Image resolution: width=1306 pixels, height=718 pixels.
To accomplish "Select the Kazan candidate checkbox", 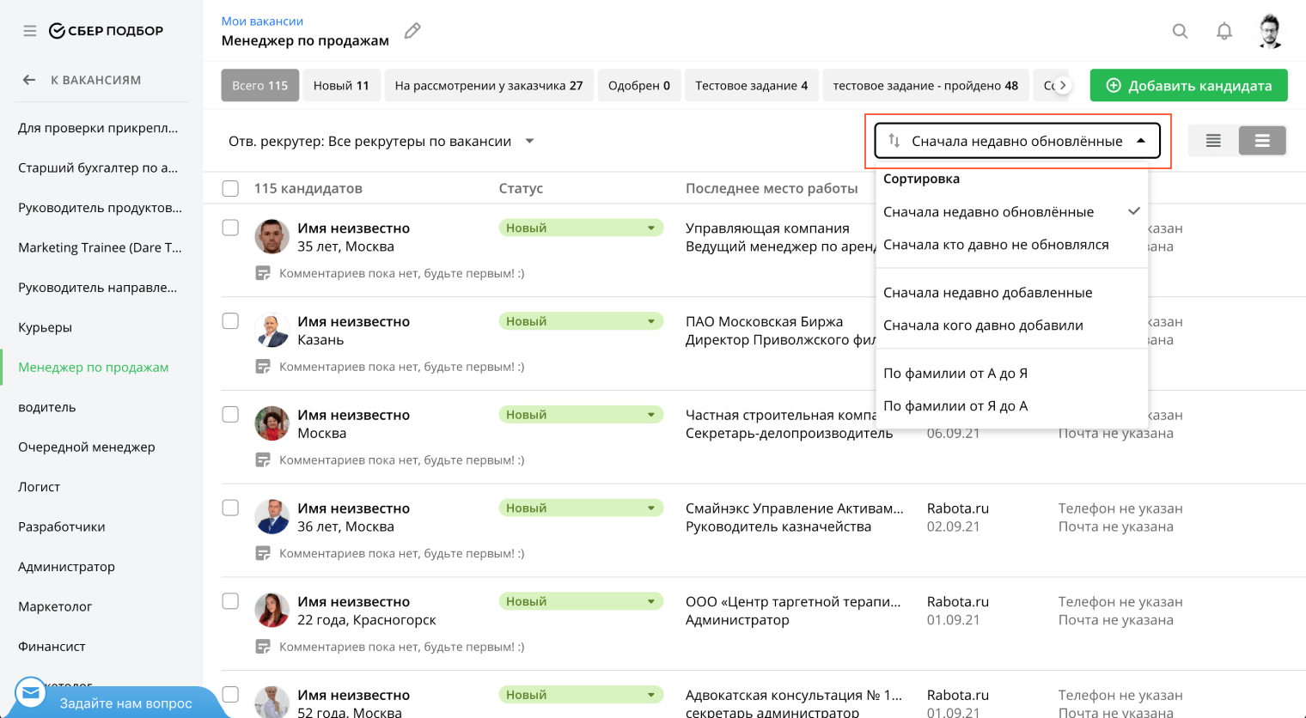I will pos(230,321).
